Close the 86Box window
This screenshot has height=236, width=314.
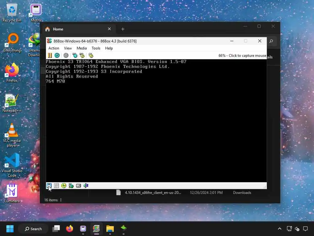click(260, 41)
